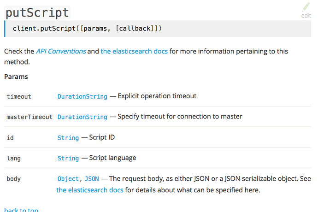Open the elasticsearch docs link in body description
Viewport: 318px width, 212px height.
[x=90, y=189]
